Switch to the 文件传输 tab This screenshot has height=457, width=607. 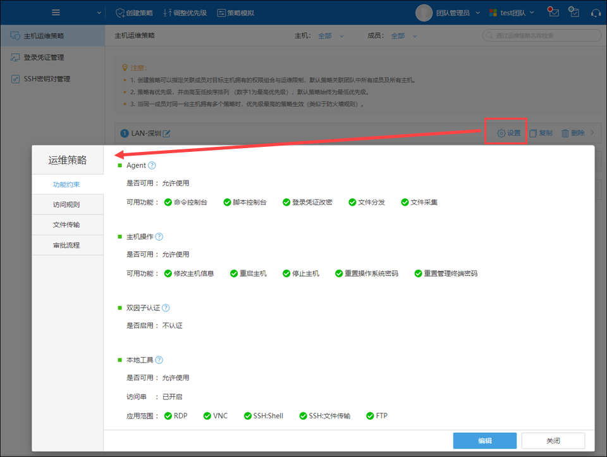(67, 225)
